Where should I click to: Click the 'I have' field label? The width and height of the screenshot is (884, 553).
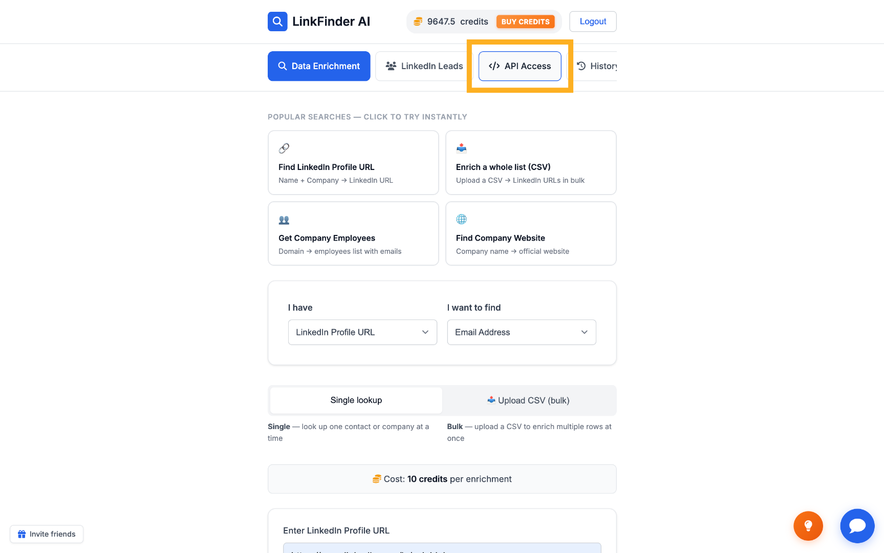(300, 308)
